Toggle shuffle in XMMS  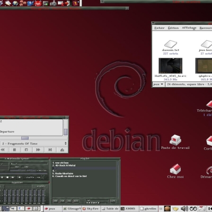click(x=30, y=177)
